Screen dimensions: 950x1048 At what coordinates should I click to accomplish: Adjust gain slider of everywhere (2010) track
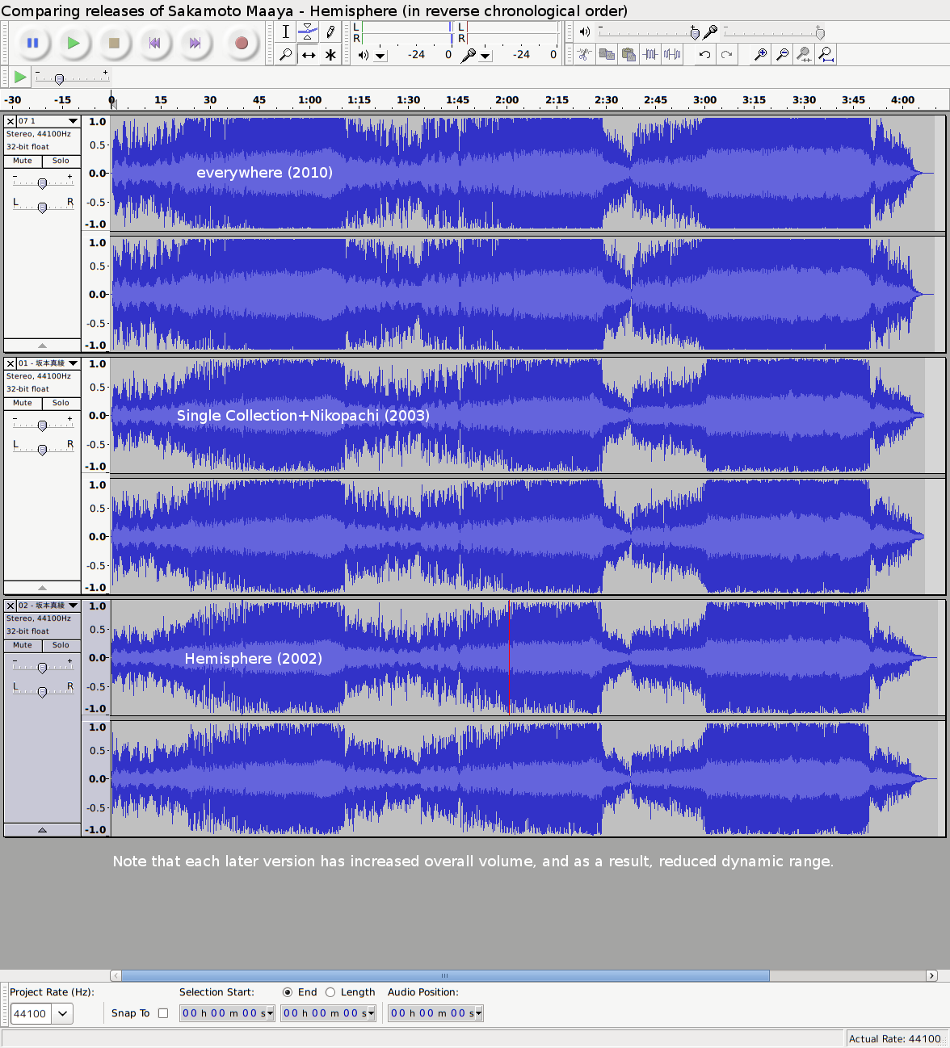pyautogui.click(x=42, y=183)
